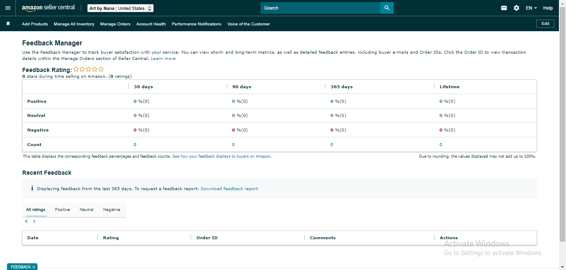The width and height of the screenshot is (566, 270).
Task: Click the Amazon Seller Central logo
Action: point(48,7)
